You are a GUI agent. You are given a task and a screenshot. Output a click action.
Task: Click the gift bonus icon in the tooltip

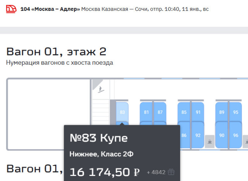(x=171, y=172)
